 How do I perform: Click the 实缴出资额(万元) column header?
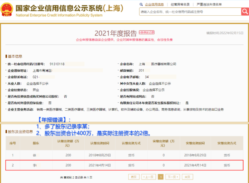(164, 143)
